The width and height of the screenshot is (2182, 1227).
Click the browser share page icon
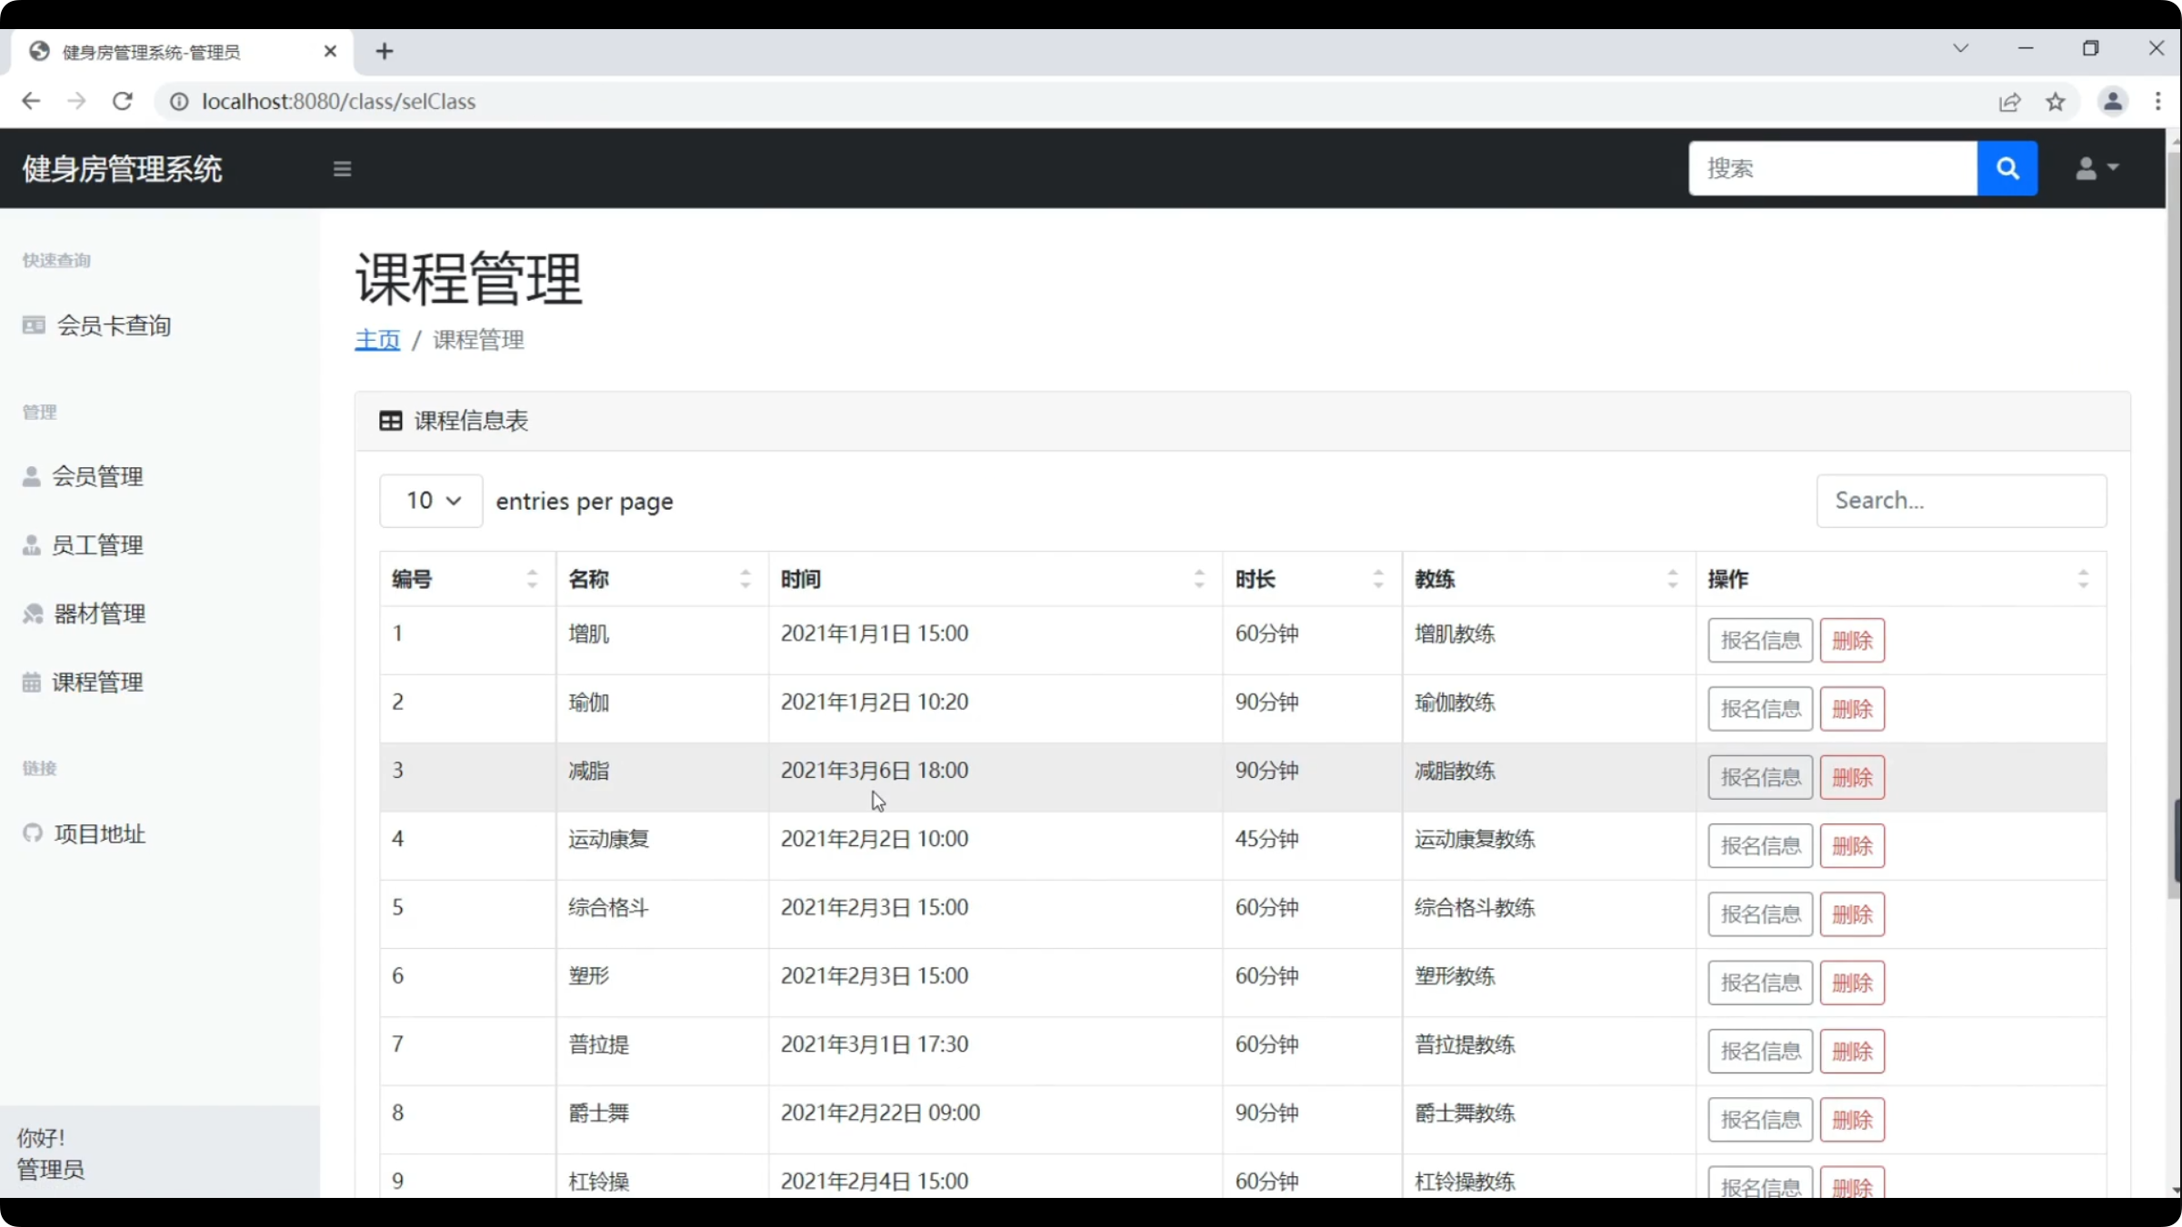pyautogui.click(x=2009, y=102)
